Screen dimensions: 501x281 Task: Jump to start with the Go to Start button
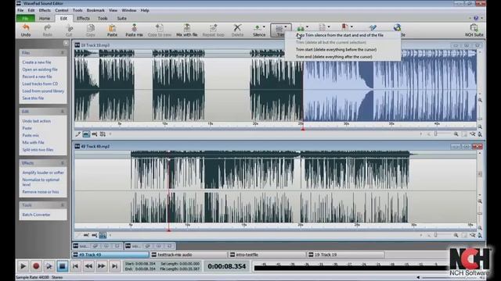pyautogui.click(x=75, y=266)
